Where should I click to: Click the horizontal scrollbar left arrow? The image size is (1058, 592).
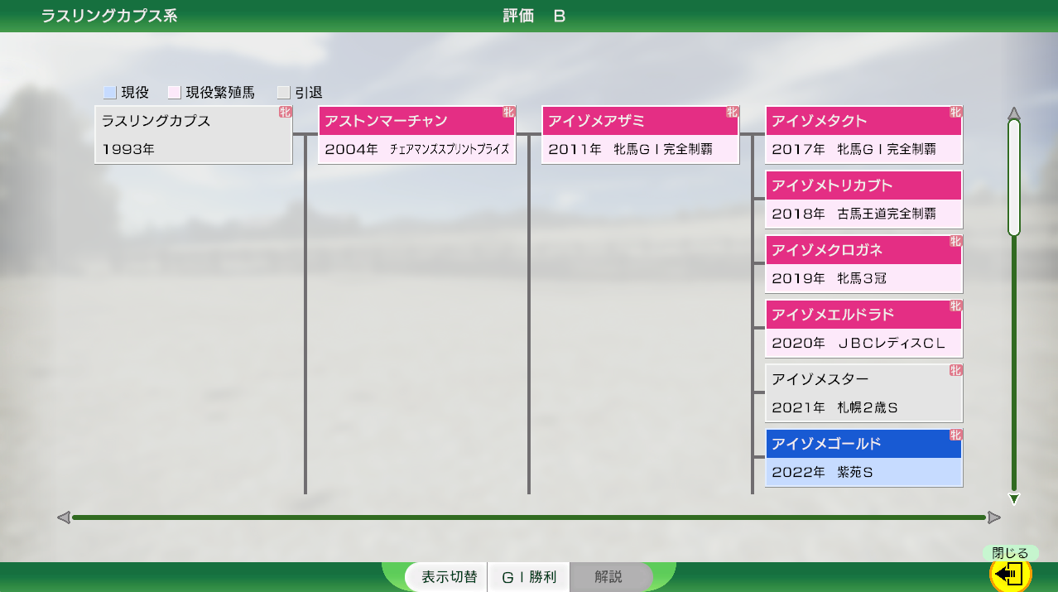coord(64,517)
